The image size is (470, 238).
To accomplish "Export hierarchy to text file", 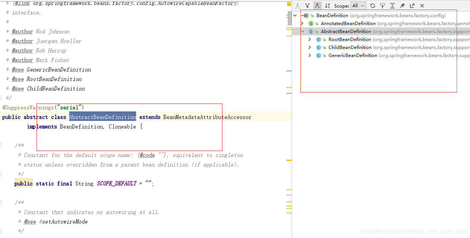I will click(412, 6).
